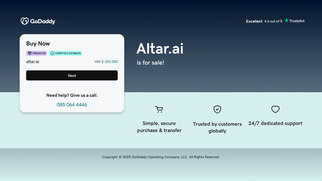The height and width of the screenshot is (181, 322).
Task: Call the 085 064 4446 phone link
Action: click(x=72, y=105)
